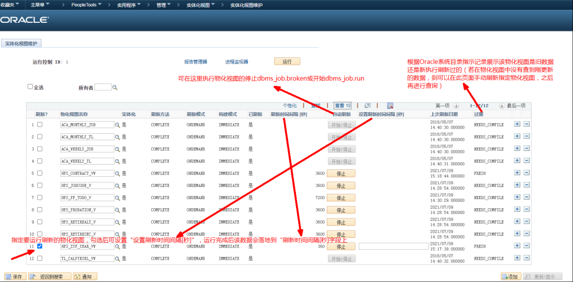
Task: Click the Oracle logo
Action: click(x=24, y=20)
